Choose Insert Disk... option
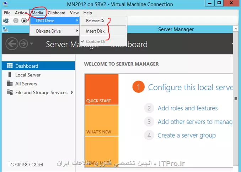The width and height of the screenshot is (241, 172). coord(103,31)
